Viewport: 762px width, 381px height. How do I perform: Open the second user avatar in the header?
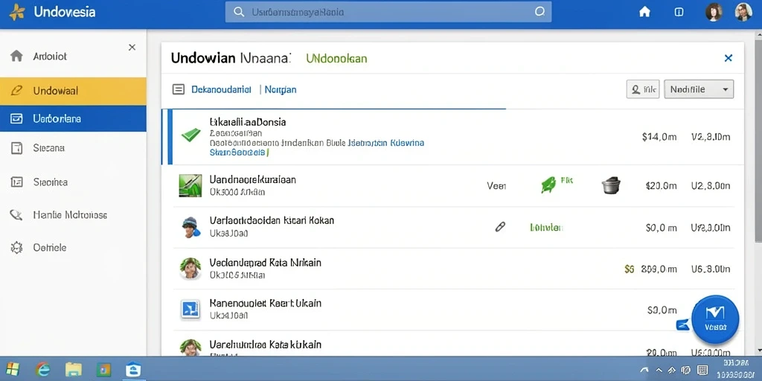pyautogui.click(x=743, y=12)
